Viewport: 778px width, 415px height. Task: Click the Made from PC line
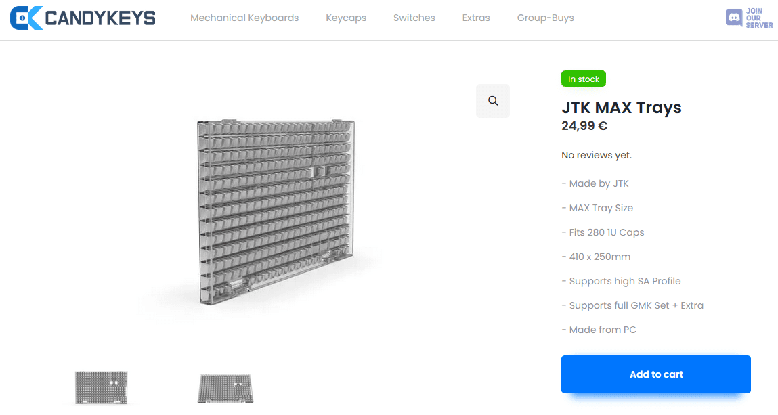pos(599,330)
